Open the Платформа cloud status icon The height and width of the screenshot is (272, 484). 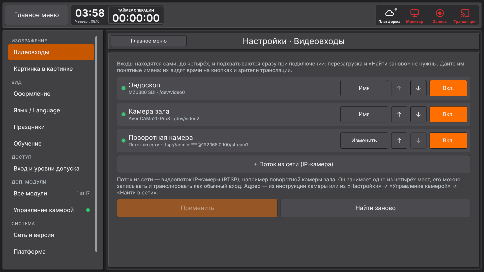(389, 16)
